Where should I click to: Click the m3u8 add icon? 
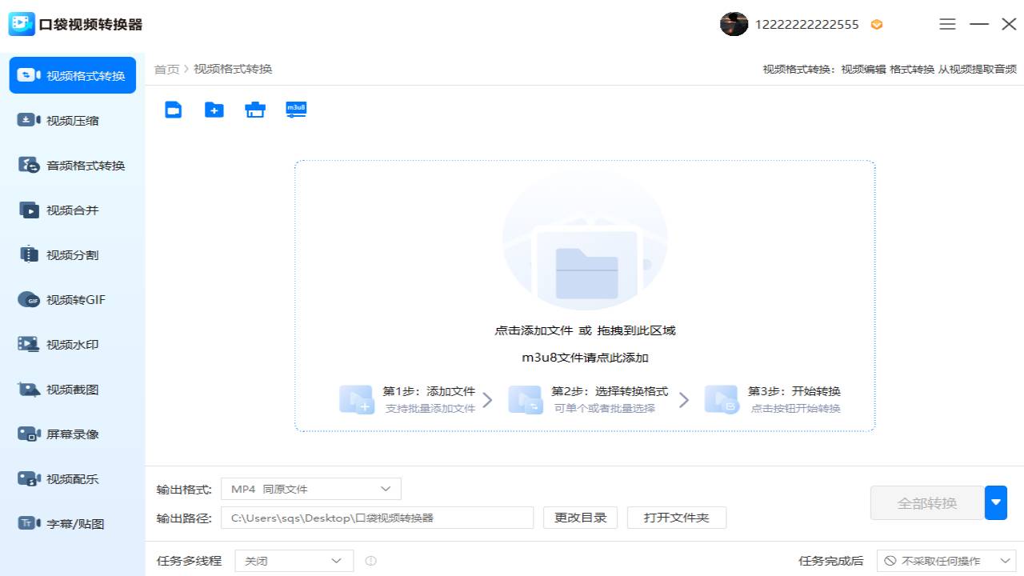tap(296, 109)
